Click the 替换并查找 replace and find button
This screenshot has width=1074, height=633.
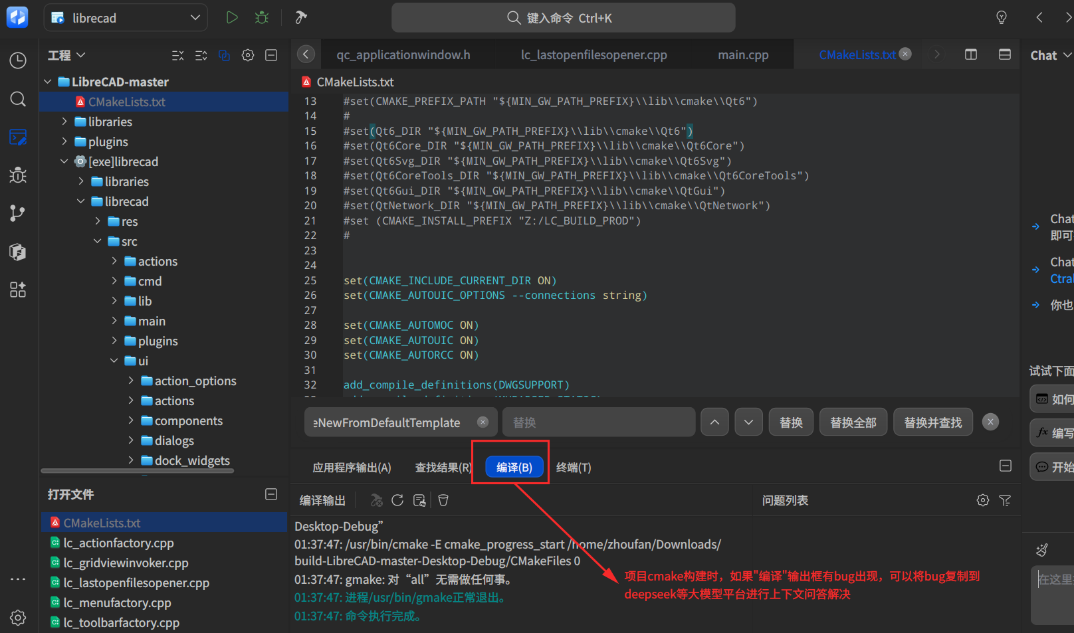pyautogui.click(x=933, y=422)
